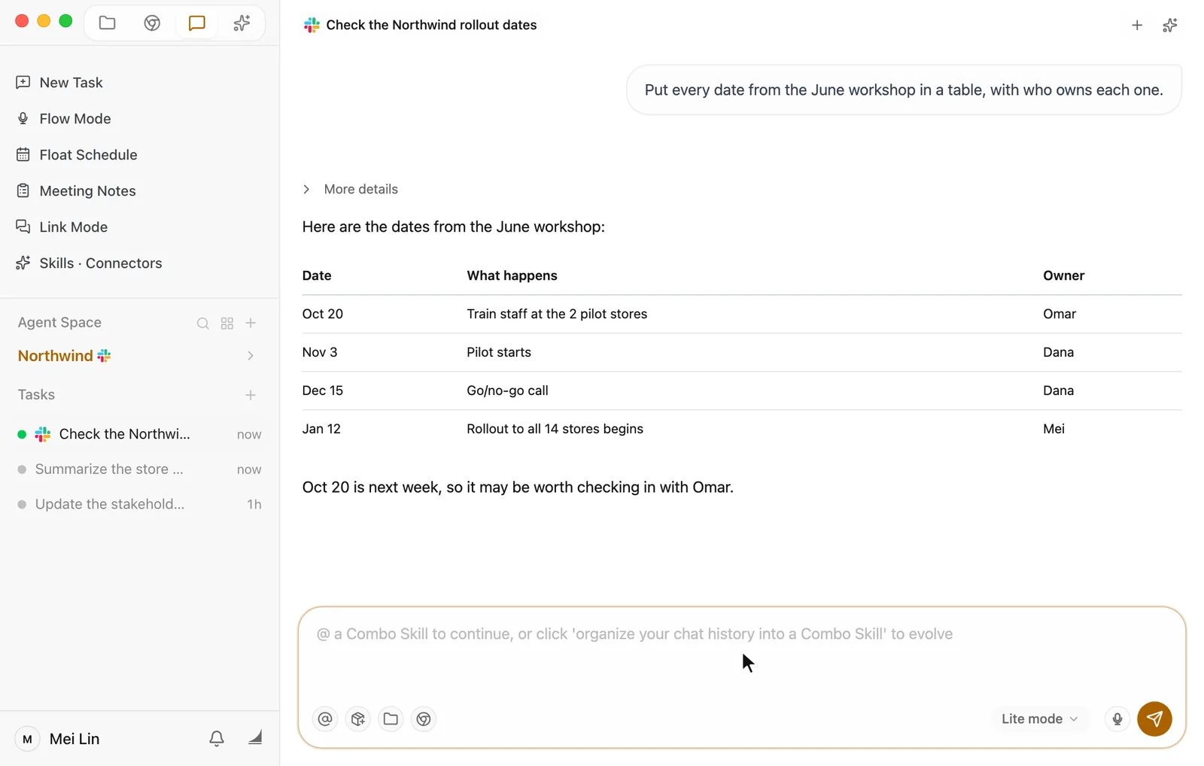Select the Northwind agent space
1204x766 pixels.
[x=64, y=356]
